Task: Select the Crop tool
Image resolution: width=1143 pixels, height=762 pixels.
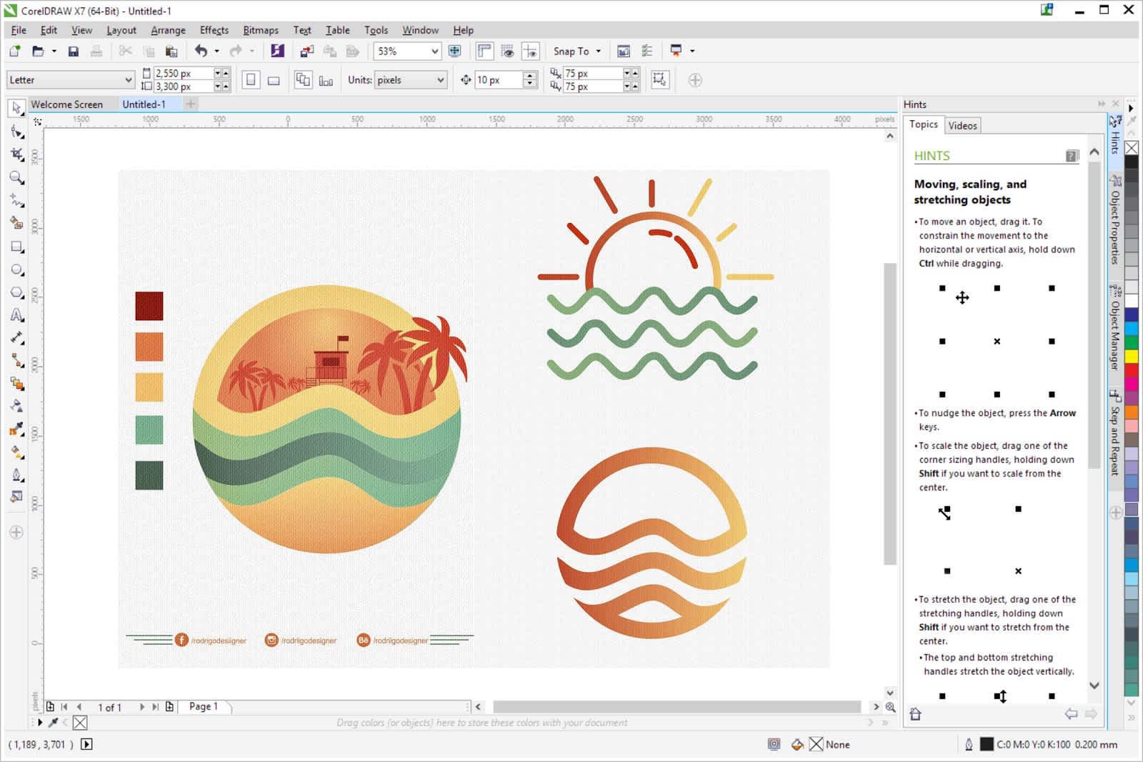Action: pos(16,154)
